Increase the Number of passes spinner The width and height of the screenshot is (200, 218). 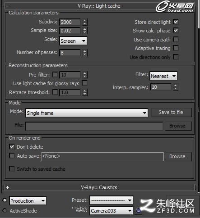pyautogui.click(x=85, y=51)
